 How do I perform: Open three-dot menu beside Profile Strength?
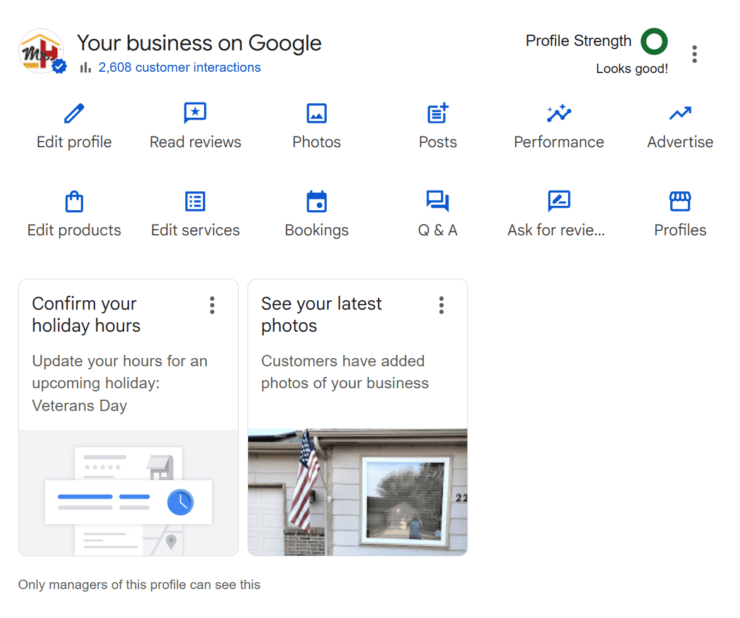pos(694,54)
